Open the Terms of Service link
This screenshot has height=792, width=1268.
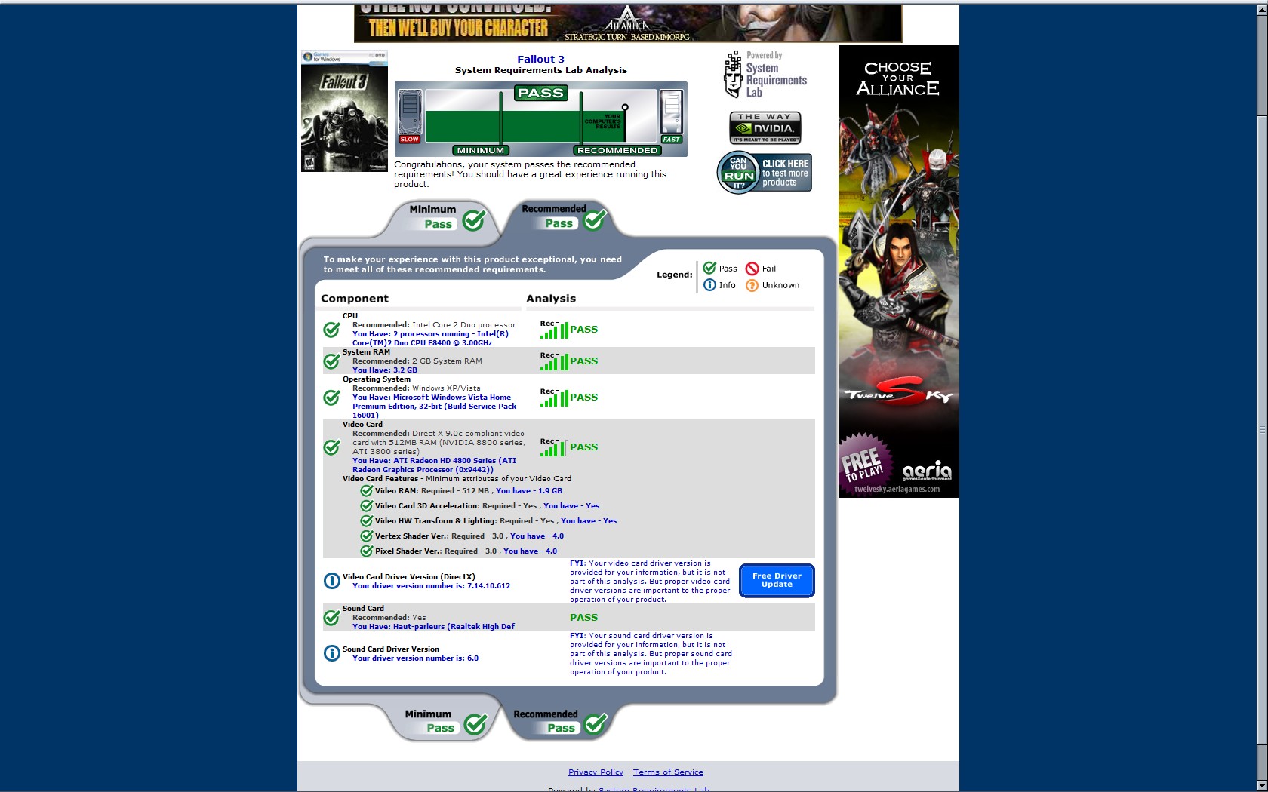668,772
